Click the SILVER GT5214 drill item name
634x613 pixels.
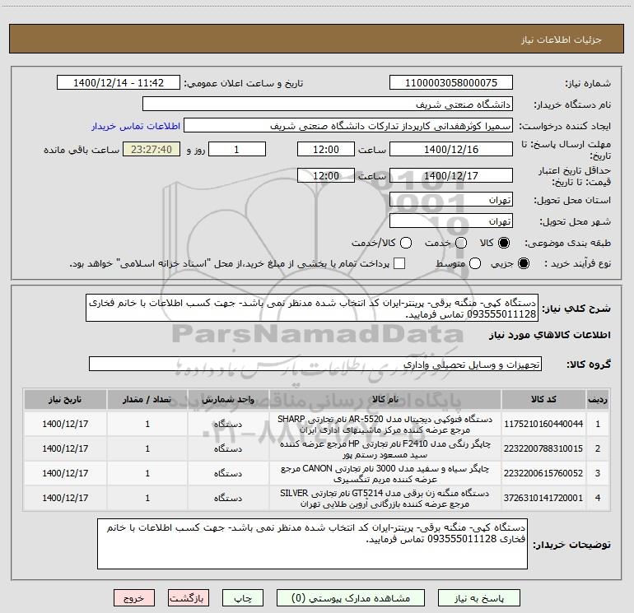(x=385, y=499)
